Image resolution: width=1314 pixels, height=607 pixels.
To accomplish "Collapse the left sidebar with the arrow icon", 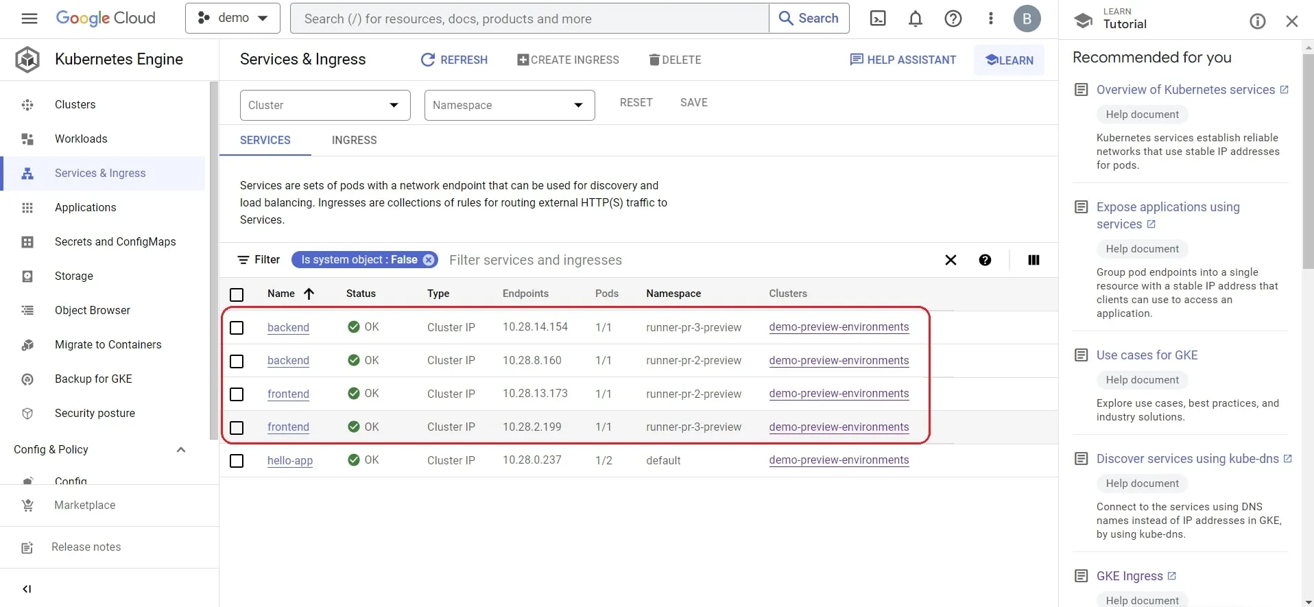I will (27, 588).
